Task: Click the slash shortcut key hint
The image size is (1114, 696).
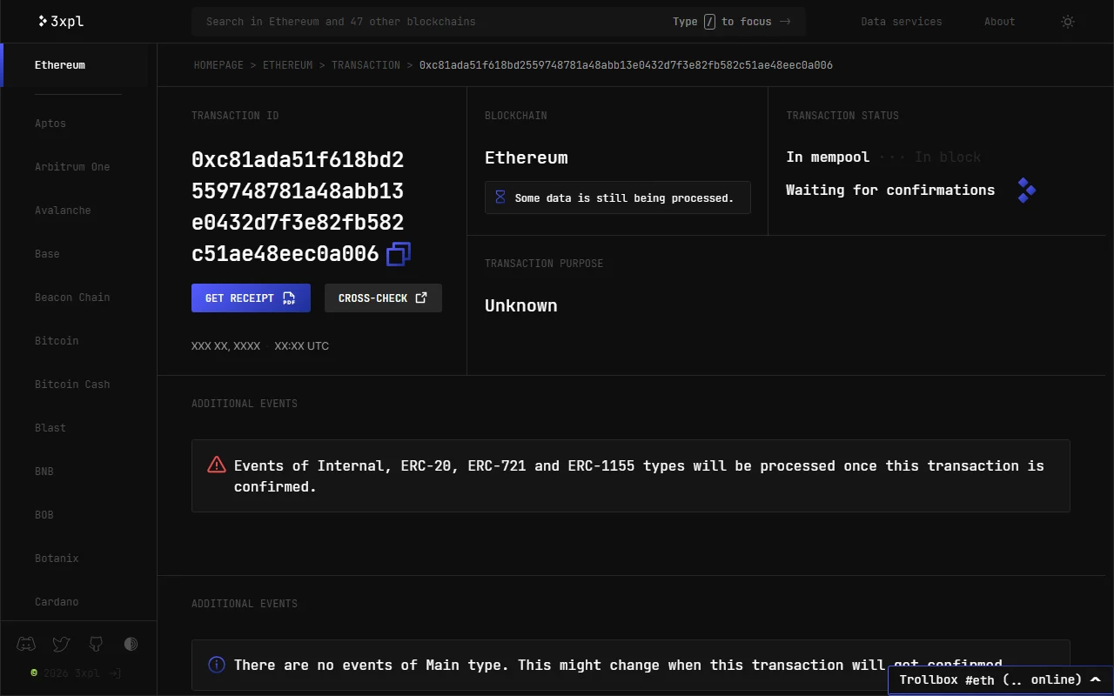Action: click(x=709, y=22)
